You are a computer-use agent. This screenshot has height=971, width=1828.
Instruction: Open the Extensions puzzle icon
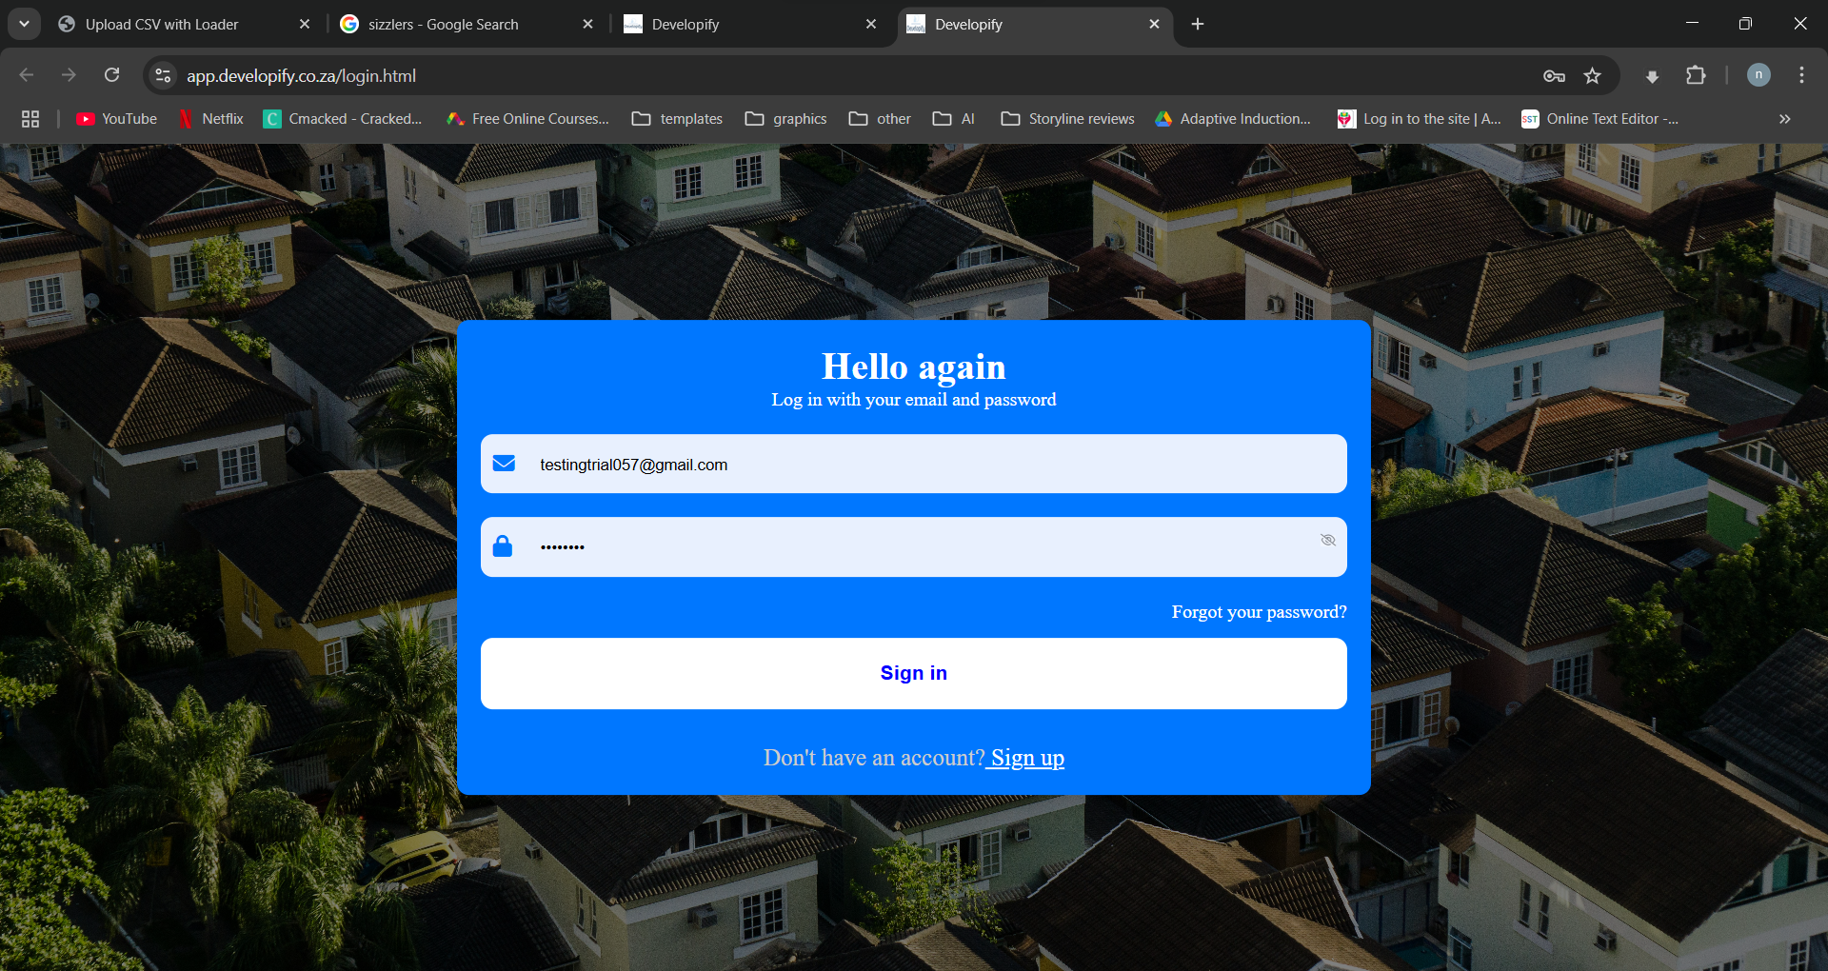tap(1696, 75)
